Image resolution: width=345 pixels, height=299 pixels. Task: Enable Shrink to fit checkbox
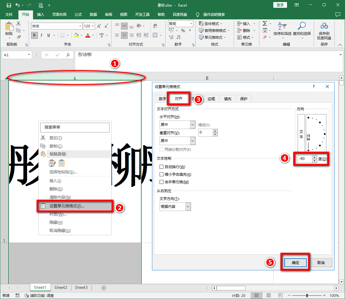coord(161,174)
